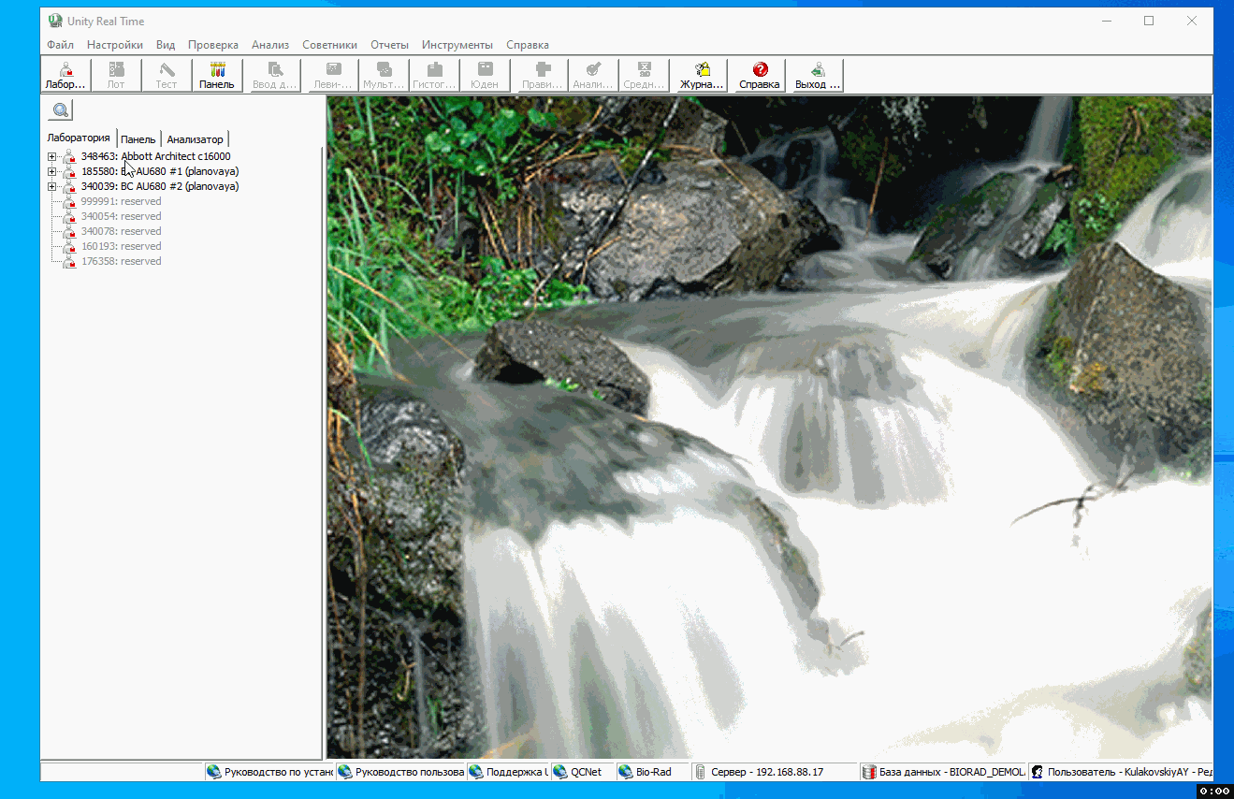1234x799 pixels.
Task: Open the Отчеты menu
Action: click(389, 45)
